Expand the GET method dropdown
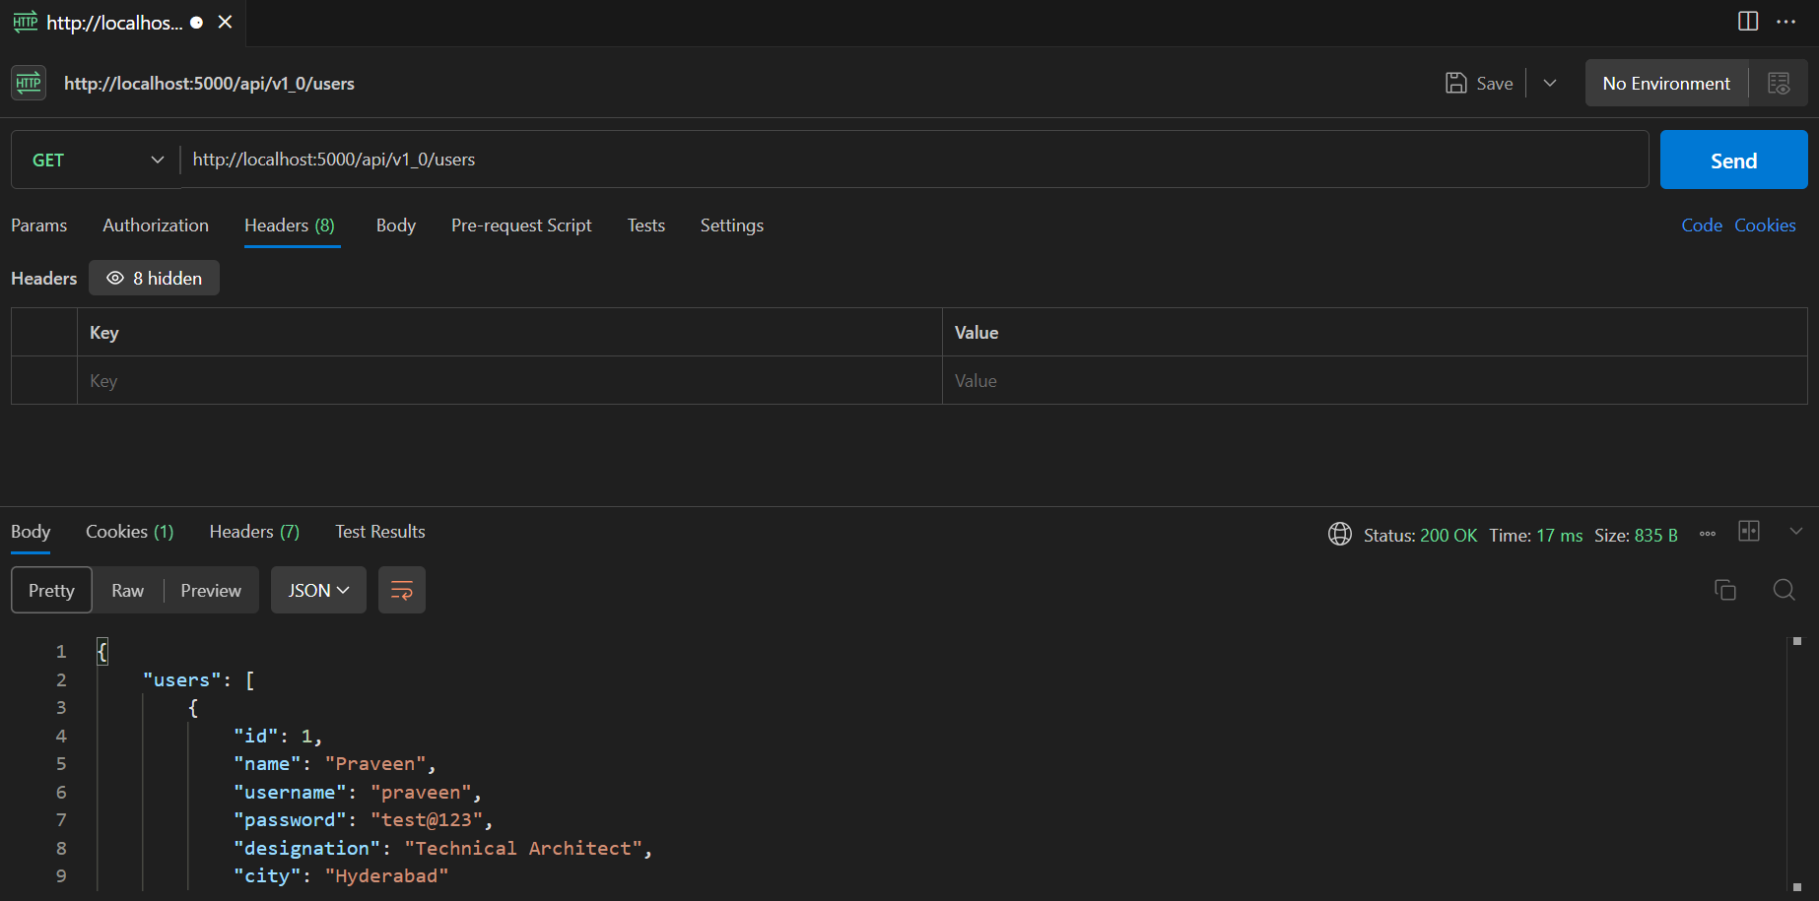The width and height of the screenshot is (1819, 901). click(x=97, y=160)
